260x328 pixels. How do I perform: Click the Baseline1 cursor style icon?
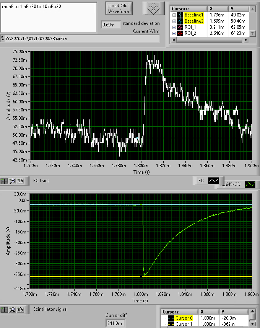coord(180,15)
